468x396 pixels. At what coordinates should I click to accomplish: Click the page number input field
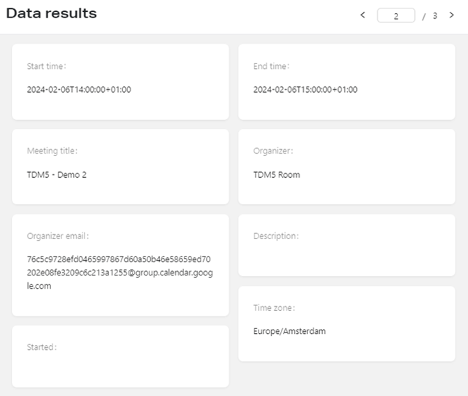pyautogui.click(x=396, y=15)
